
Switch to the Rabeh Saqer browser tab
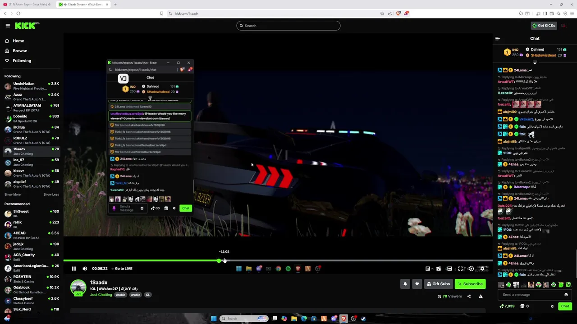pos(27,4)
